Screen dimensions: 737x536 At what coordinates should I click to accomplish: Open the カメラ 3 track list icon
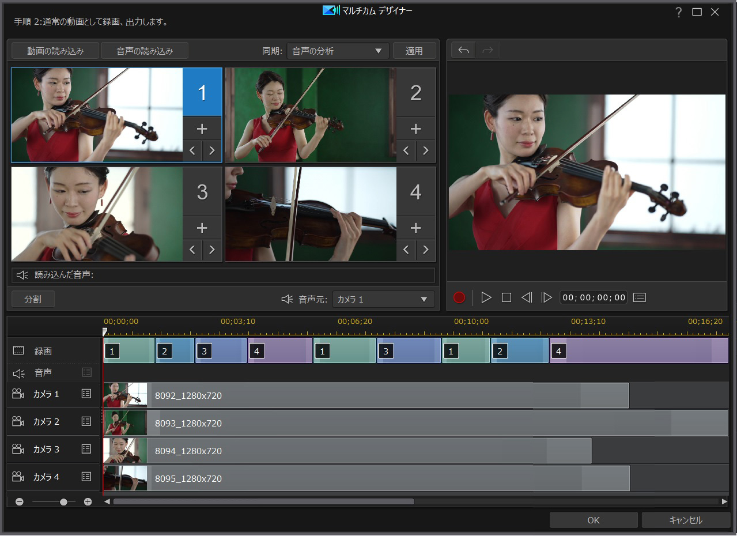(86, 449)
